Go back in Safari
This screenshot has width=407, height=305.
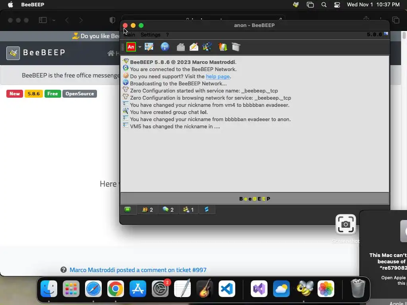(67, 20)
